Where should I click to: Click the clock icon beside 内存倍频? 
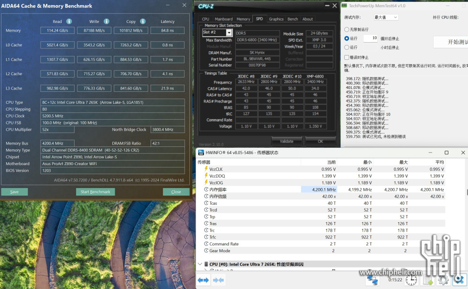(206, 196)
